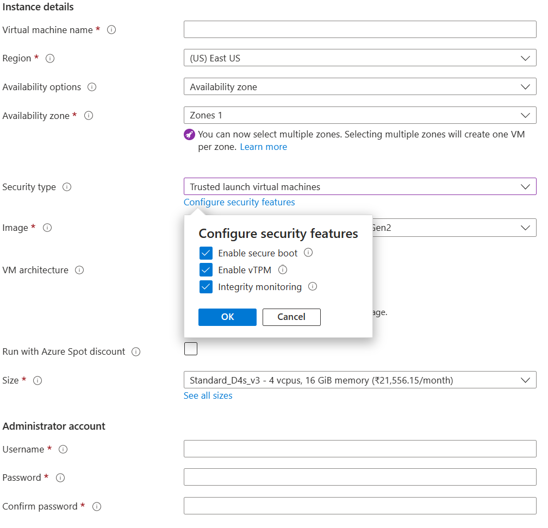Disable the Enable vTPM checkbox
The image size is (548, 528).
tap(205, 270)
